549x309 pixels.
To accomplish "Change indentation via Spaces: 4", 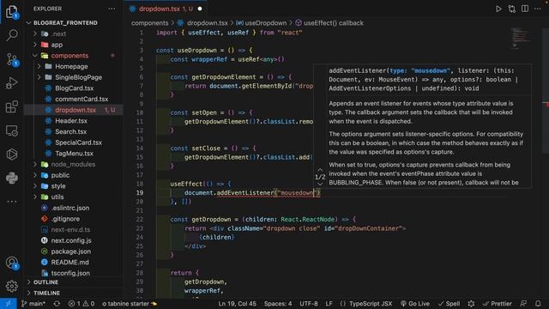I will (278, 304).
